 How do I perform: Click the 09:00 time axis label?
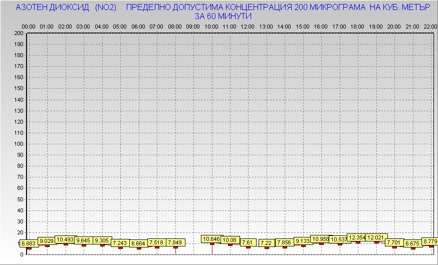click(x=193, y=26)
